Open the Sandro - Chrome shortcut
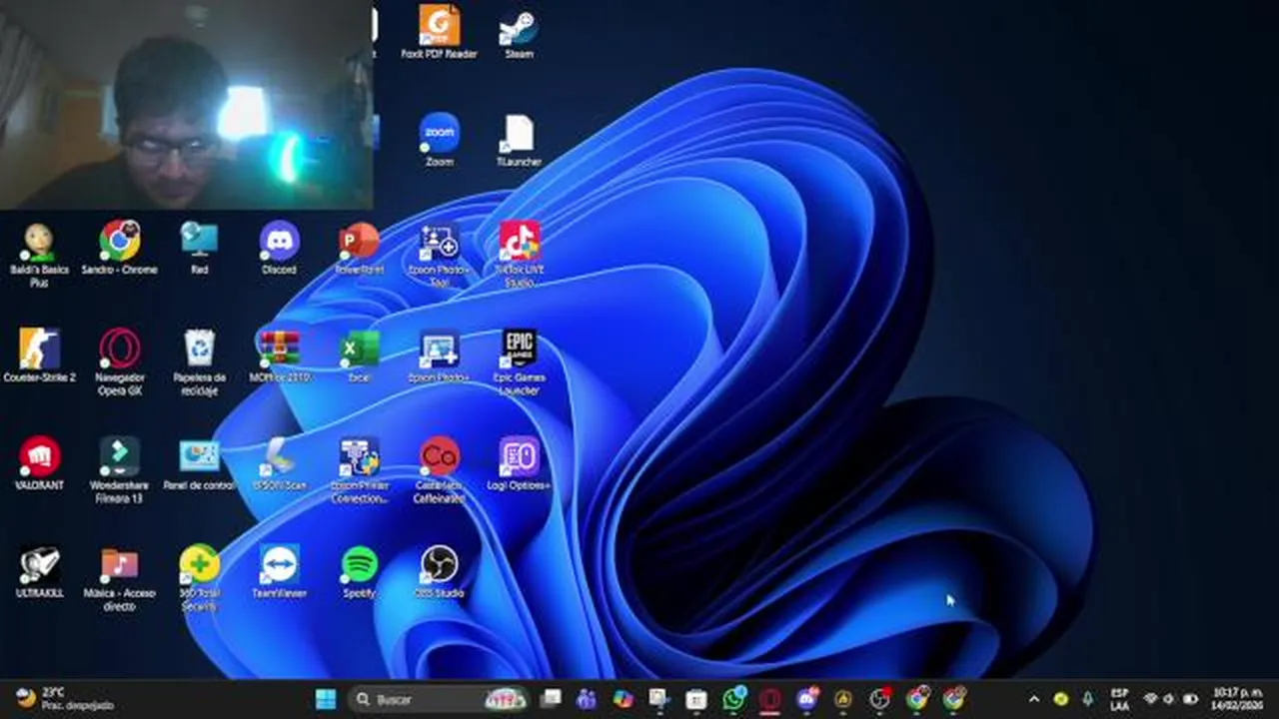1279x719 pixels. (x=119, y=248)
